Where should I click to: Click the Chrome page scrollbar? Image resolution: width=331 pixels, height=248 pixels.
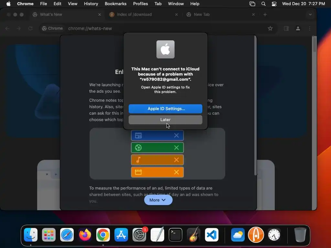point(315,44)
